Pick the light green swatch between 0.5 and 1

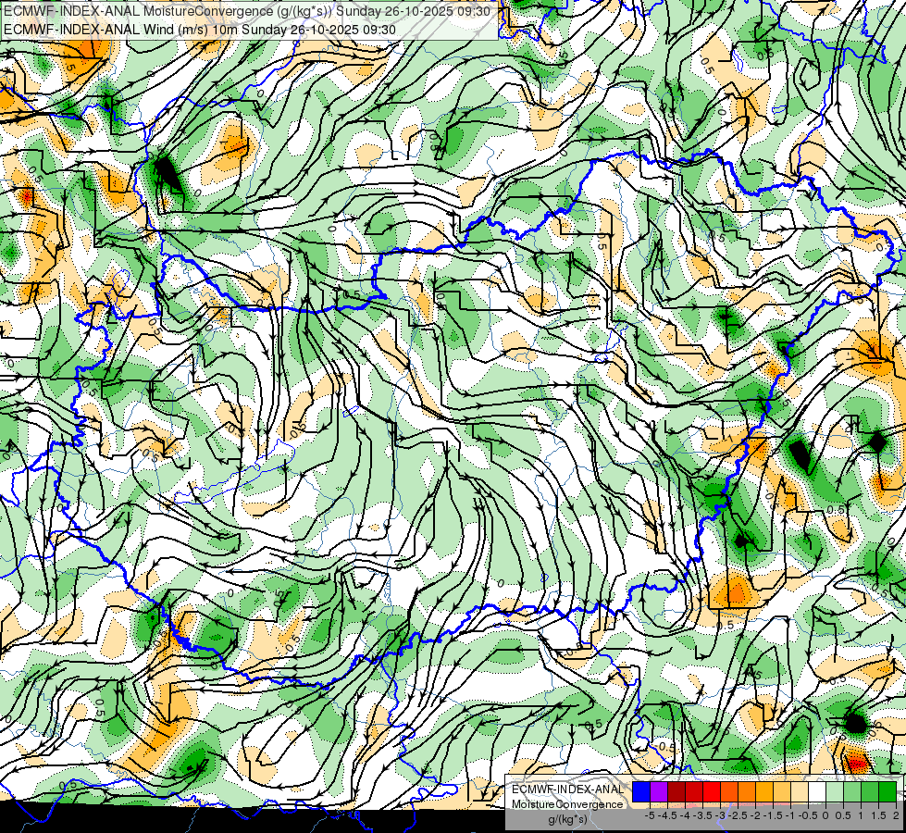[x=852, y=792]
